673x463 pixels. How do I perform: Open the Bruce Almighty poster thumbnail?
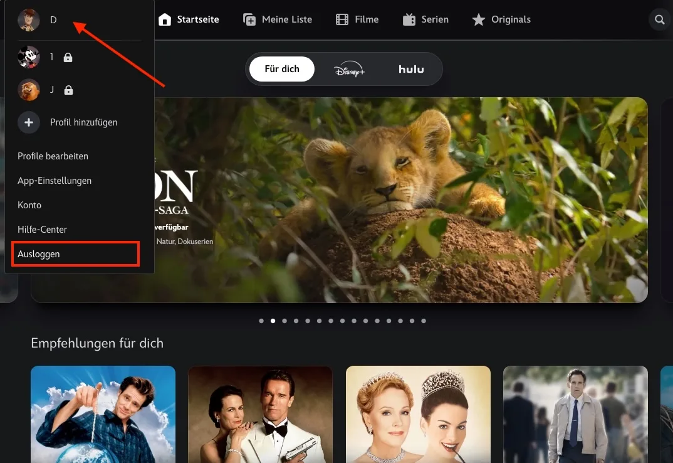tap(103, 415)
